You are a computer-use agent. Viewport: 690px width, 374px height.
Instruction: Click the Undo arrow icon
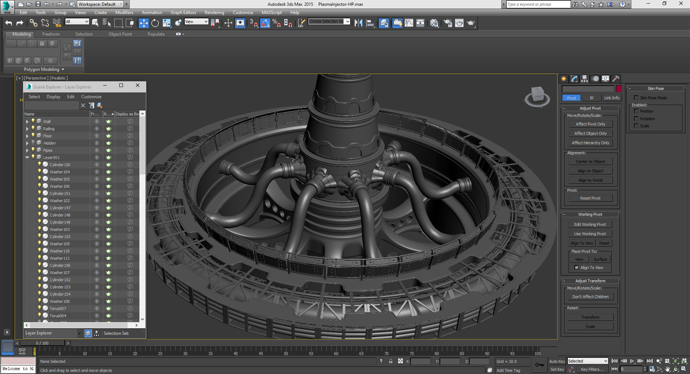coord(9,23)
